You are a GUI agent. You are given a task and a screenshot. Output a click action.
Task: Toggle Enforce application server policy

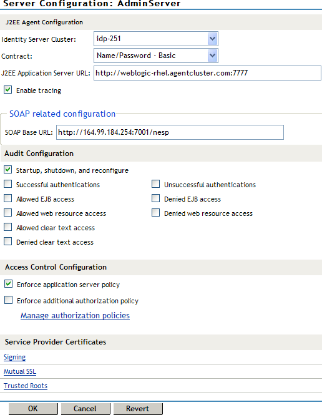click(9, 284)
